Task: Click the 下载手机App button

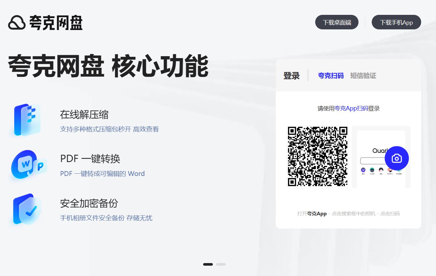Action: 396,22
